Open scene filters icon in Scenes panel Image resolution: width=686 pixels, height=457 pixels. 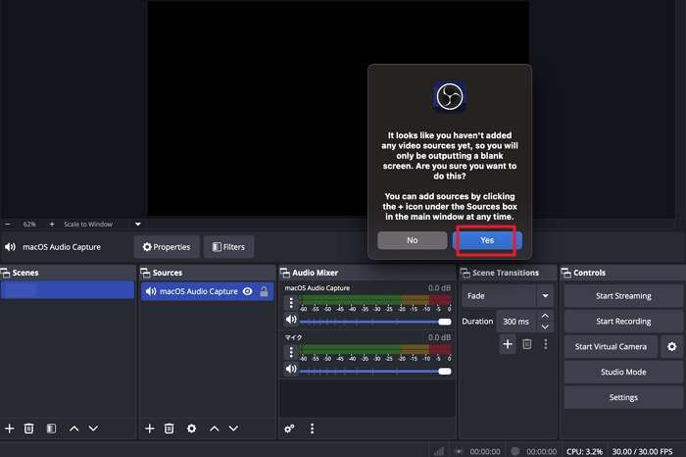[51, 429]
